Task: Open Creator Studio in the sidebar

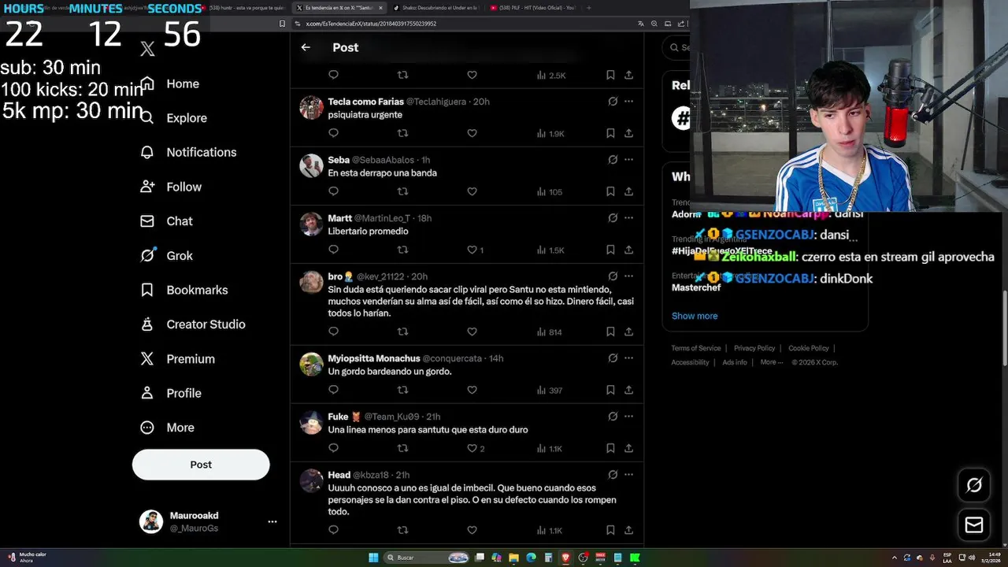Action: [193, 324]
